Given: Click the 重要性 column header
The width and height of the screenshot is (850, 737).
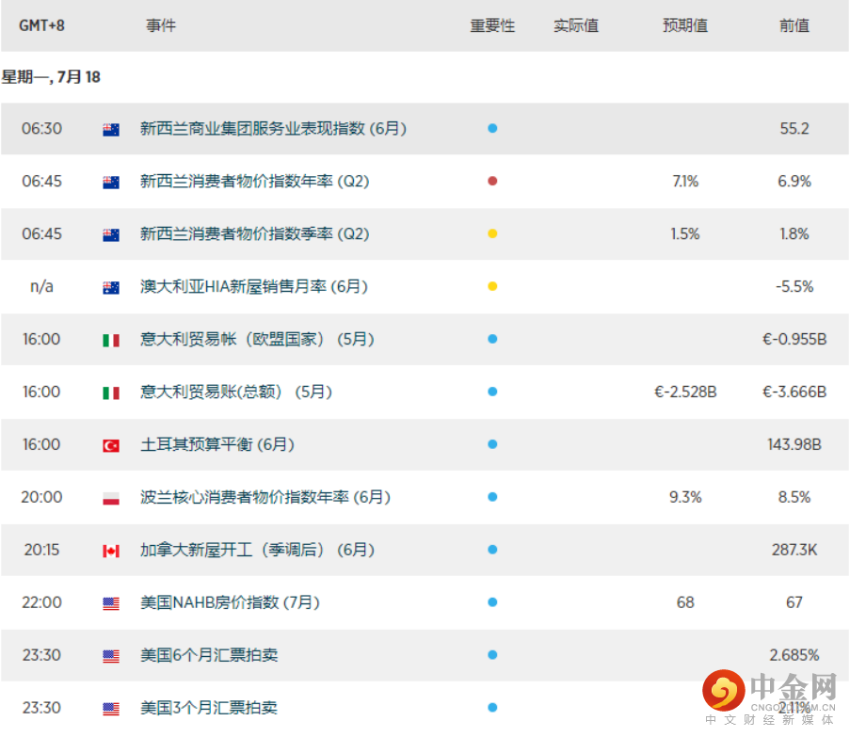Looking at the screenshot, I should (492, 25).
